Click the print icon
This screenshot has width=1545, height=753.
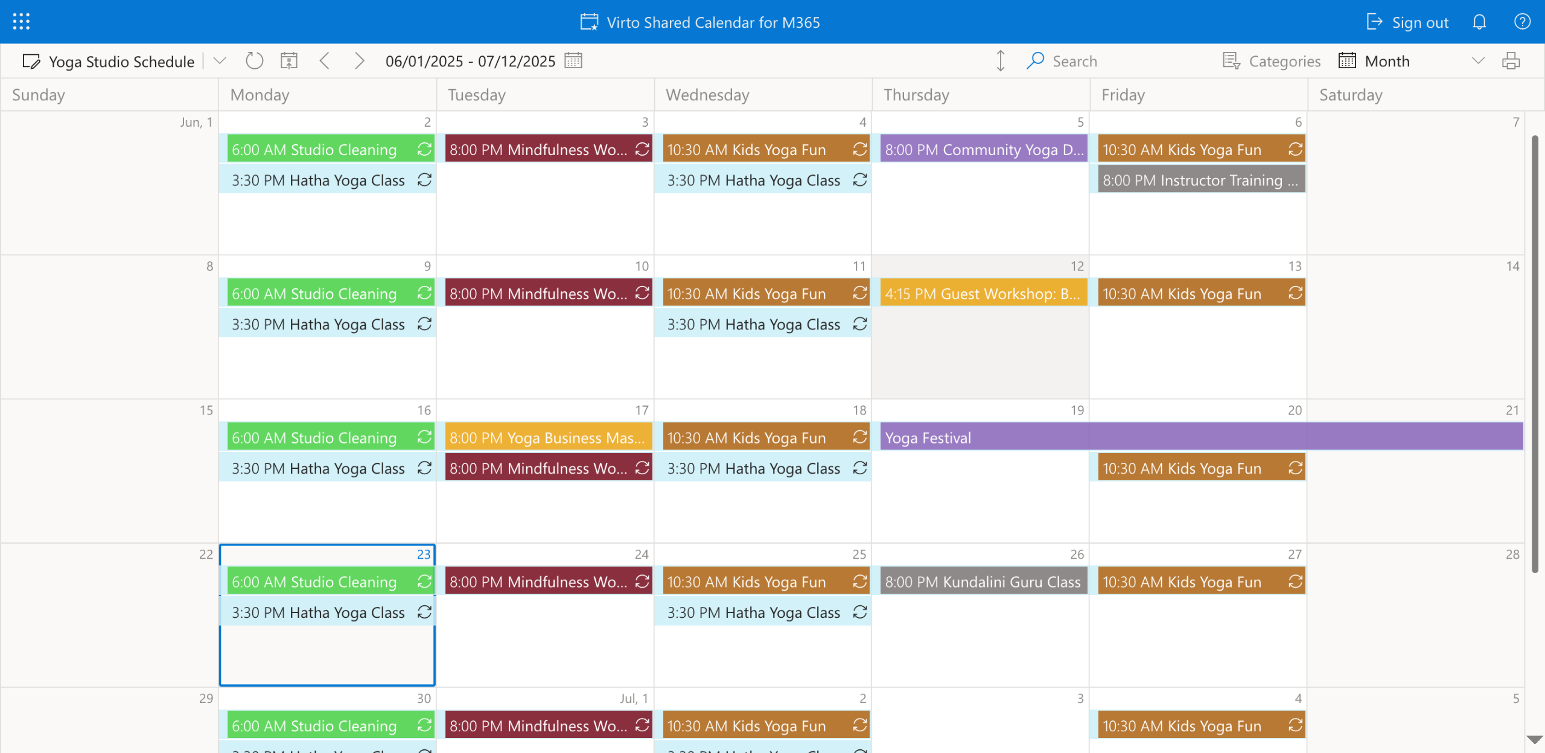pos(1511,61)
